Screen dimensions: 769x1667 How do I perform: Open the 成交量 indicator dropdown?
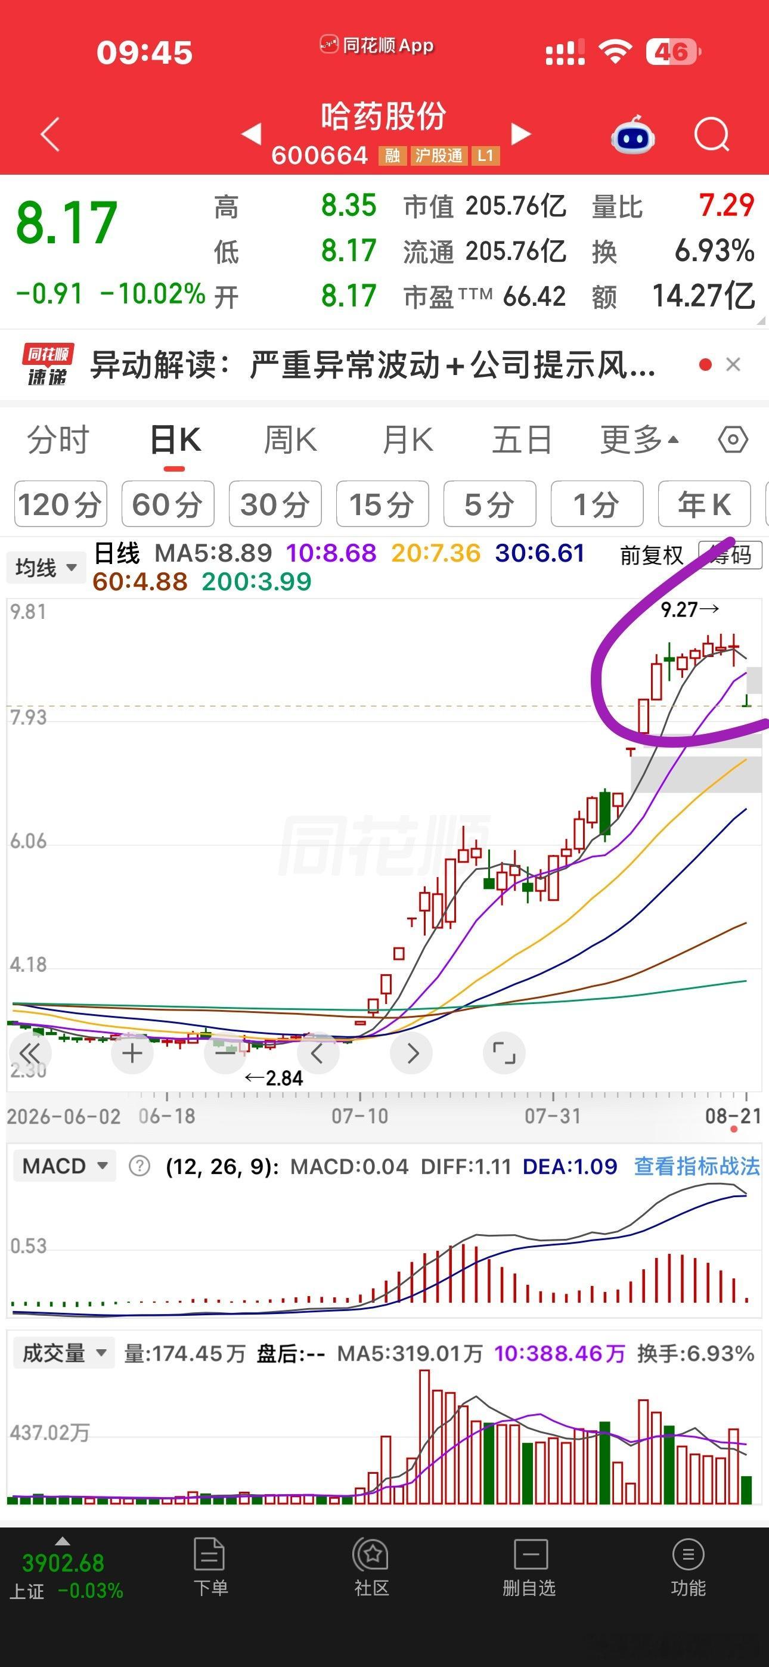tap(64, 1353)
